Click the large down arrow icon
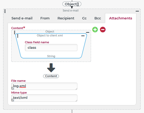The image size is (144, 113). (51, 68)
